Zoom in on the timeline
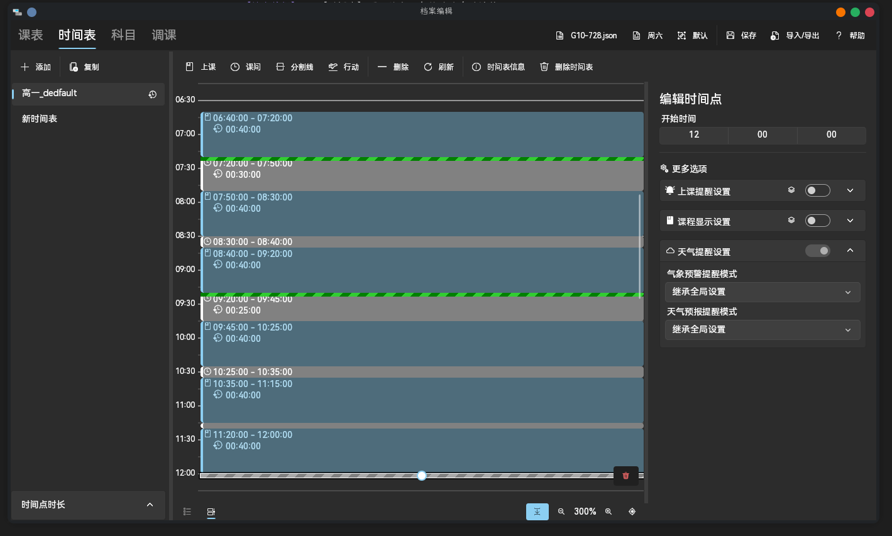This screenshot has height=536, width=892. pos(608,511)
